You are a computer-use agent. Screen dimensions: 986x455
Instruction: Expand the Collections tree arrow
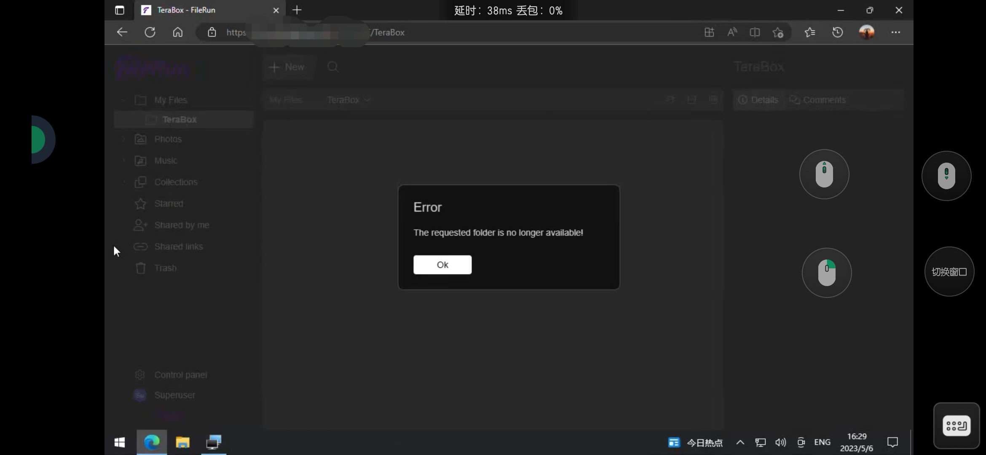123,182
